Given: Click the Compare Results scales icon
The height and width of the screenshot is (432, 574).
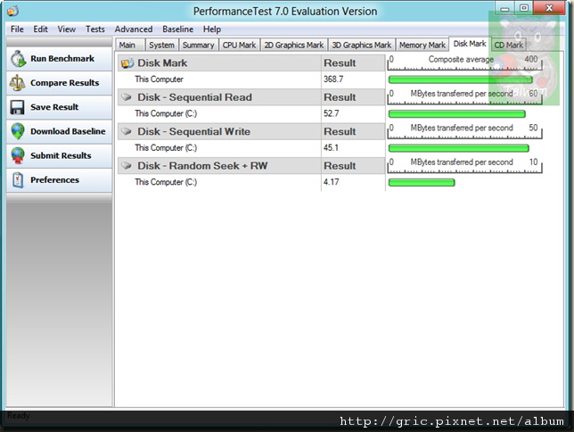Looking at the screenshot, I should (x=17, y=83).
